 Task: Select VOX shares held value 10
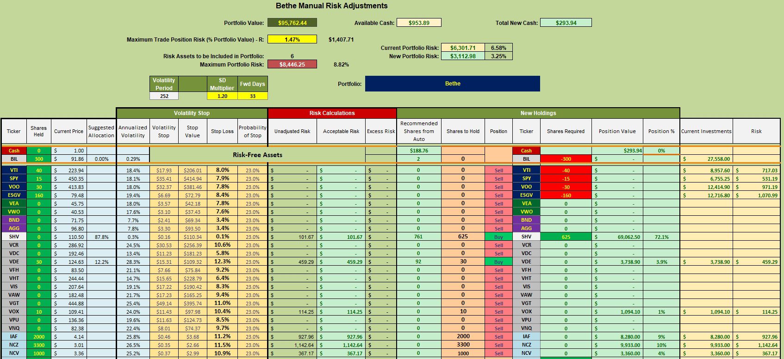pyautogui.click(x=38, y=312)
